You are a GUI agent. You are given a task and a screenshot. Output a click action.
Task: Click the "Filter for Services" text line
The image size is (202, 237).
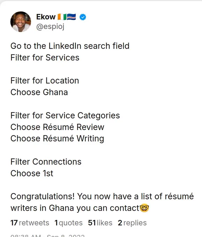pos(45,58)
